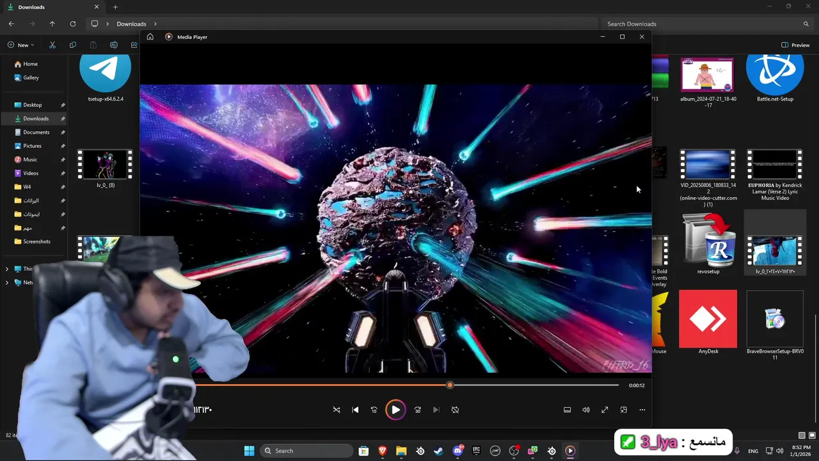Go up one folder level
This screenshot has height=461, width=819.
[52, 24]
